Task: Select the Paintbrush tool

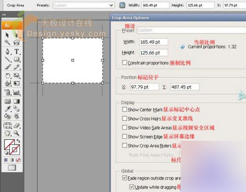Action: pos(7,67)
